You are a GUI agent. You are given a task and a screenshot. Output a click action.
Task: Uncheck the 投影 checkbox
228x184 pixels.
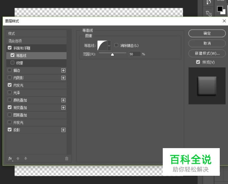tap(10, 130)
